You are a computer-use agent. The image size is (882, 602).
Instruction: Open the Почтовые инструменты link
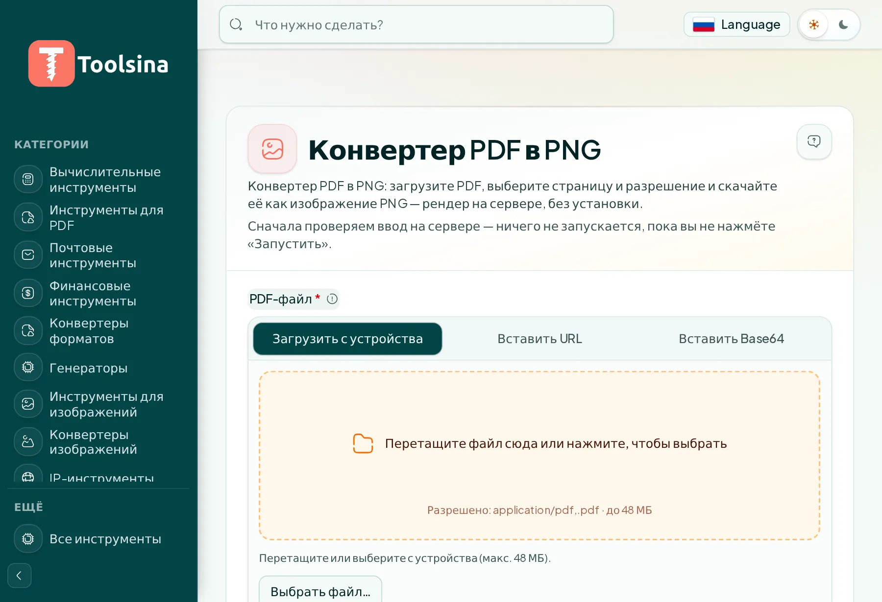[93, 255]
